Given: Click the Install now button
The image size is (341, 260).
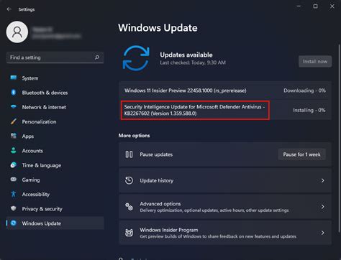Looking at the screenshot, I should (x=315, y=62).
